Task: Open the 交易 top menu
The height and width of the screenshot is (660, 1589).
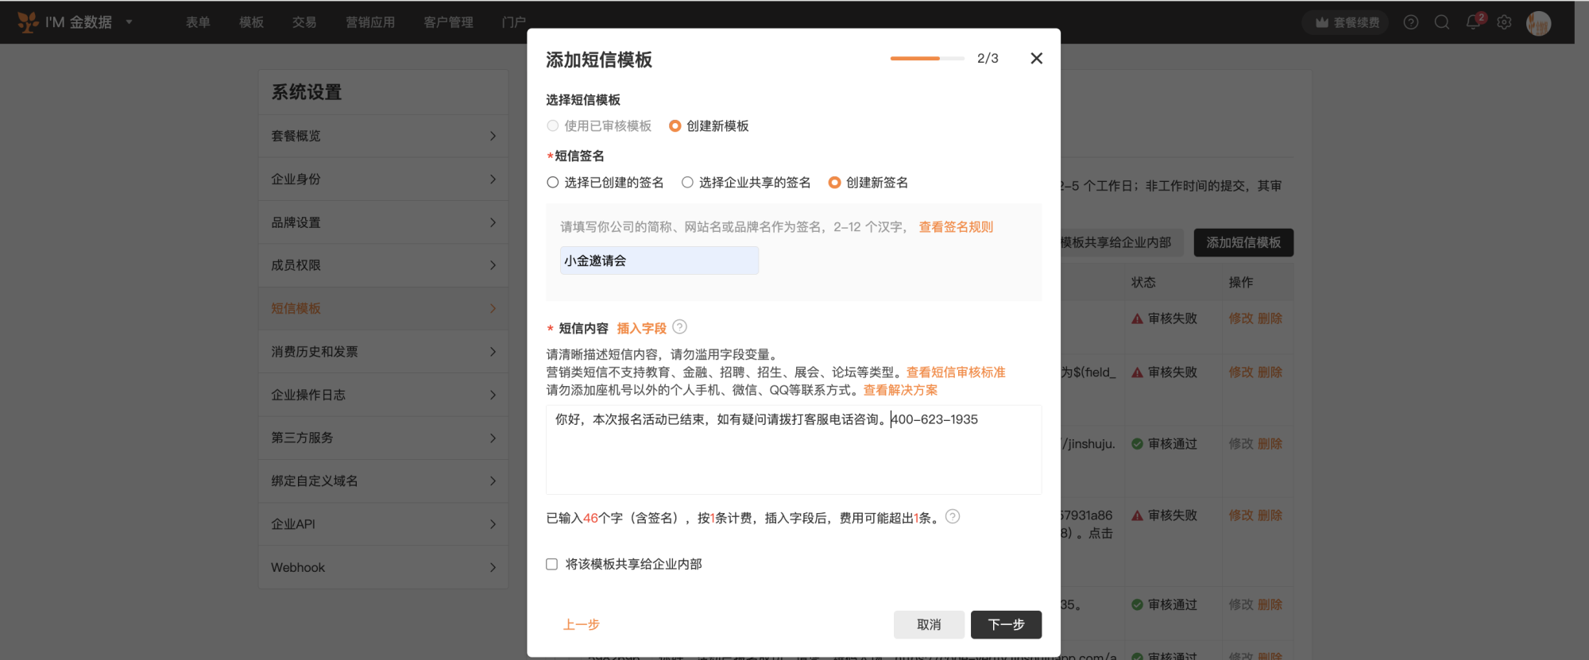Action: click(304, 22)
